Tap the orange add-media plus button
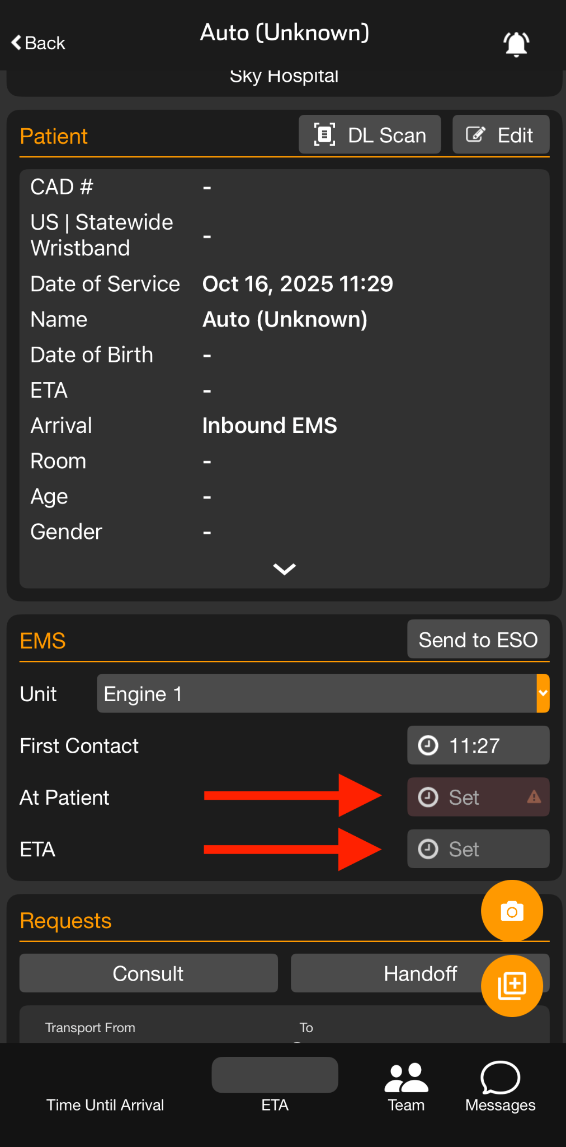Screen dimensions: 566x1147 click(512, 985)
